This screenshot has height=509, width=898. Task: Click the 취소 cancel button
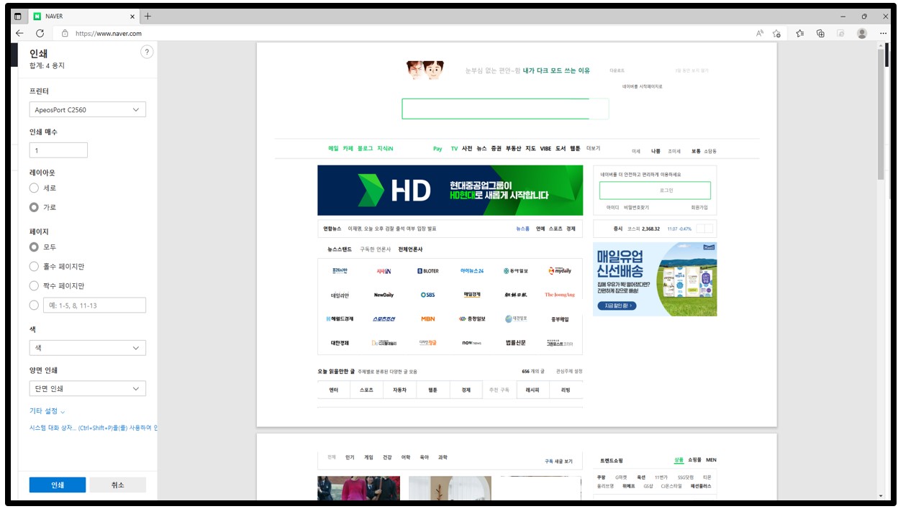(118, 485)
